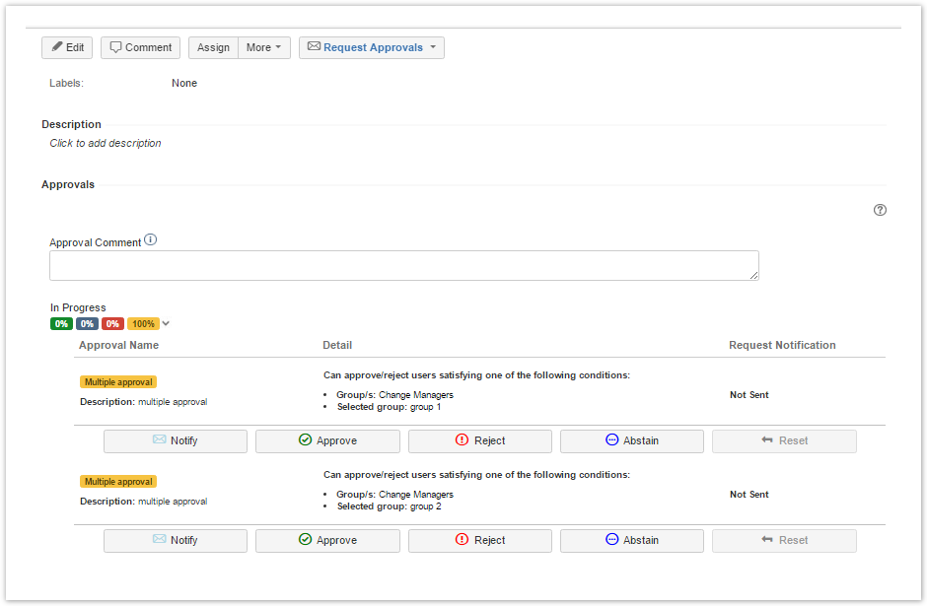Open the More dropdown menu
Viewport: 927px width, 606px height.
(x=264, y=47)
